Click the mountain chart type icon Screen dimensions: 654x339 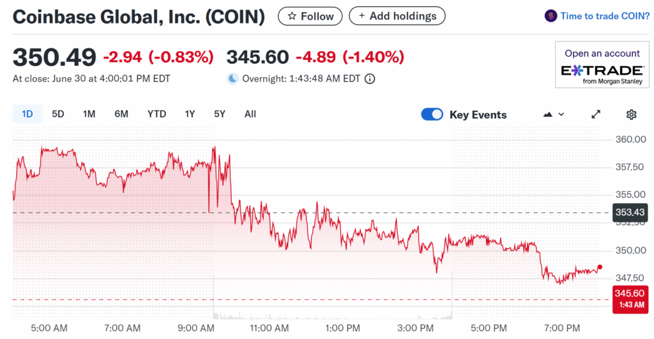[x=547, y=115]
